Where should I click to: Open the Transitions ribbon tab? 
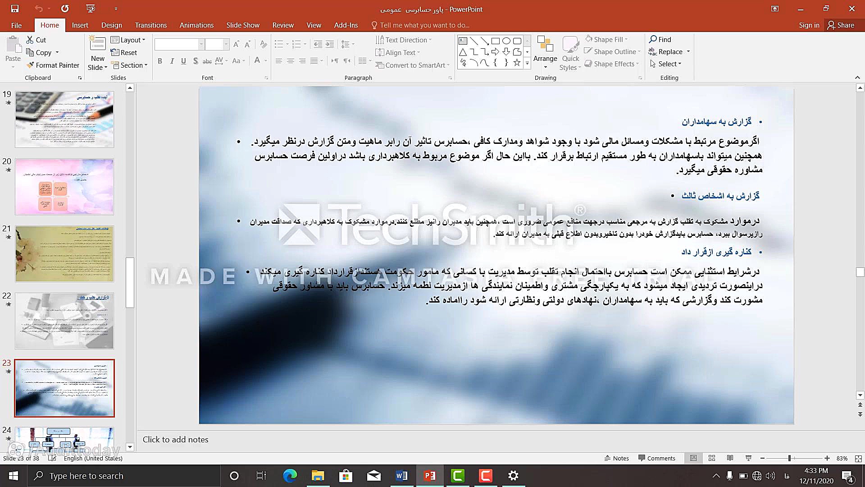pyautogui.click(x=150, y=25)
